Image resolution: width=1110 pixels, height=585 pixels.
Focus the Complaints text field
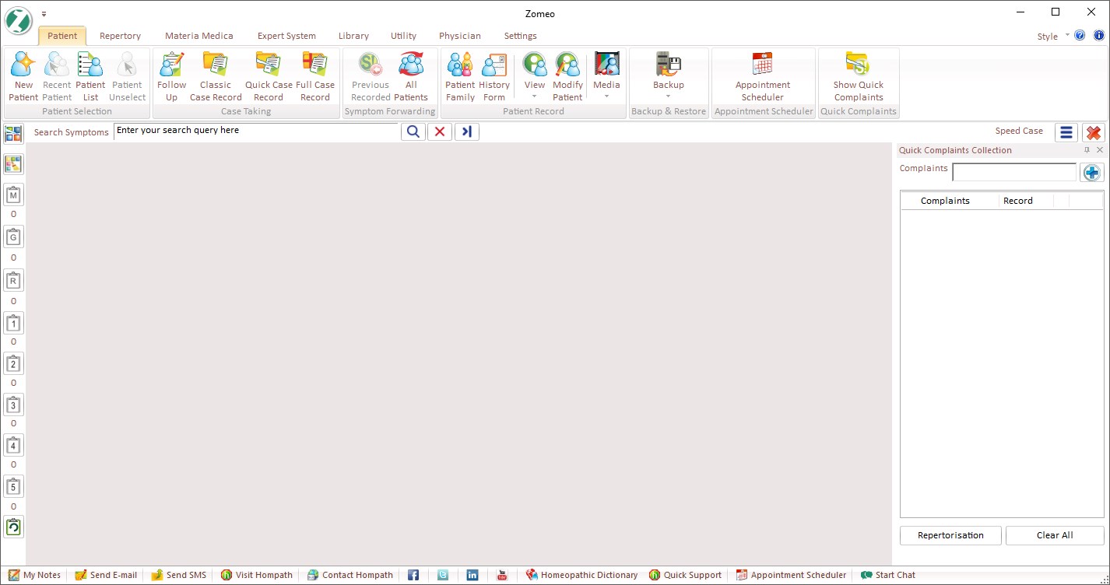click(1014, 172)
